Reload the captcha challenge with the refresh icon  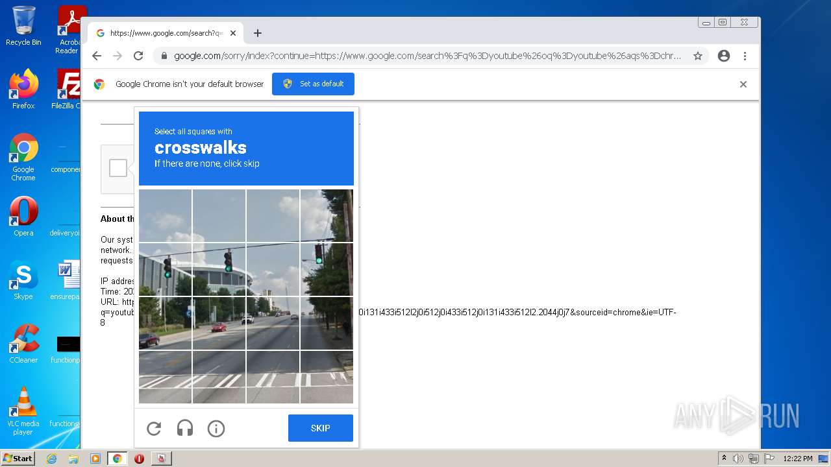[154, 428]
